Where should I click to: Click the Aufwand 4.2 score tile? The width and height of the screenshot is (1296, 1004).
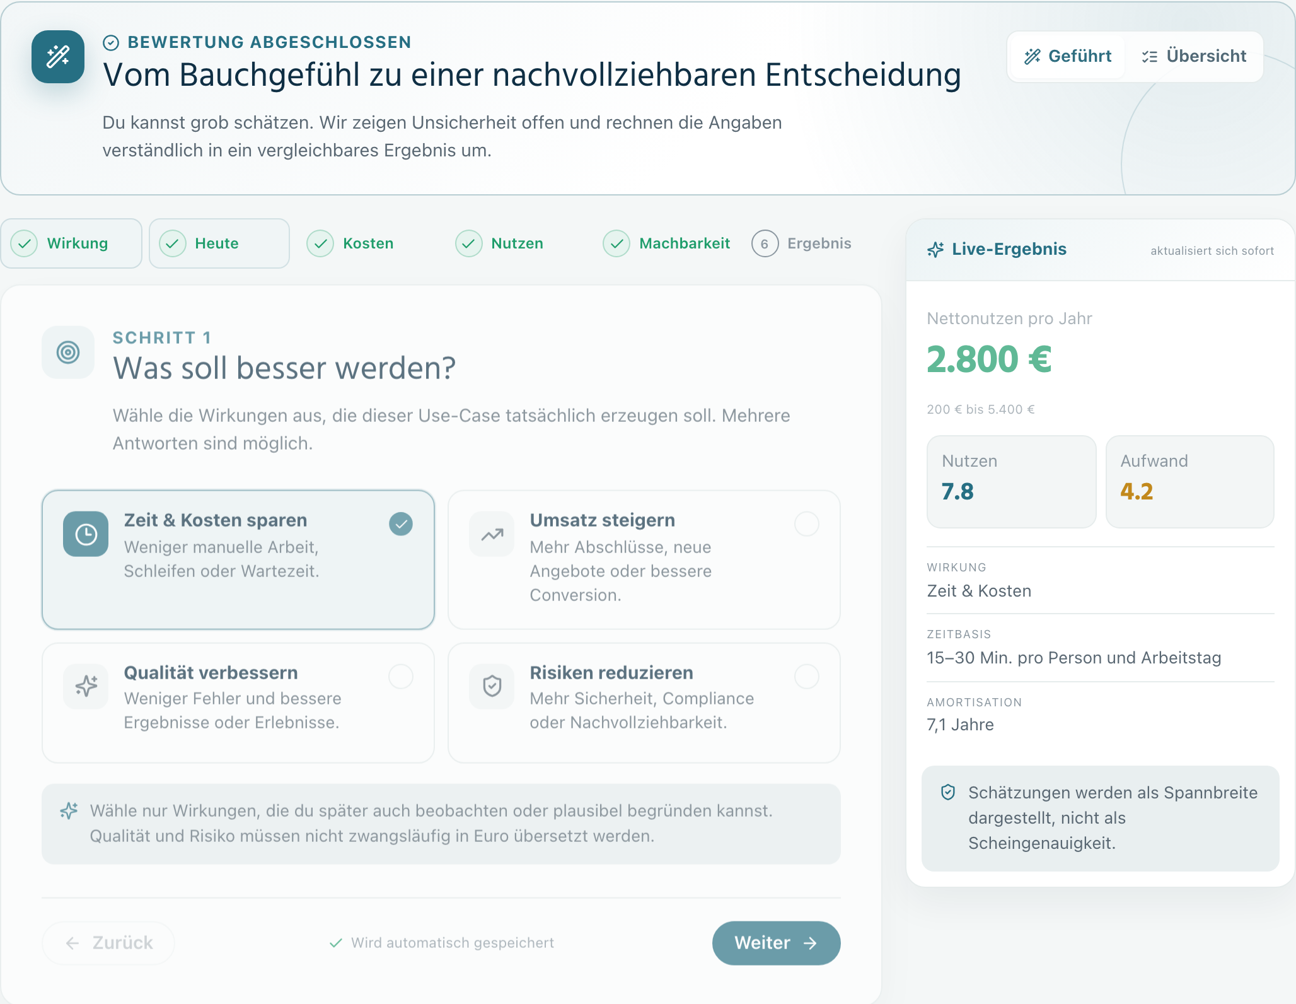point(1190,482)
